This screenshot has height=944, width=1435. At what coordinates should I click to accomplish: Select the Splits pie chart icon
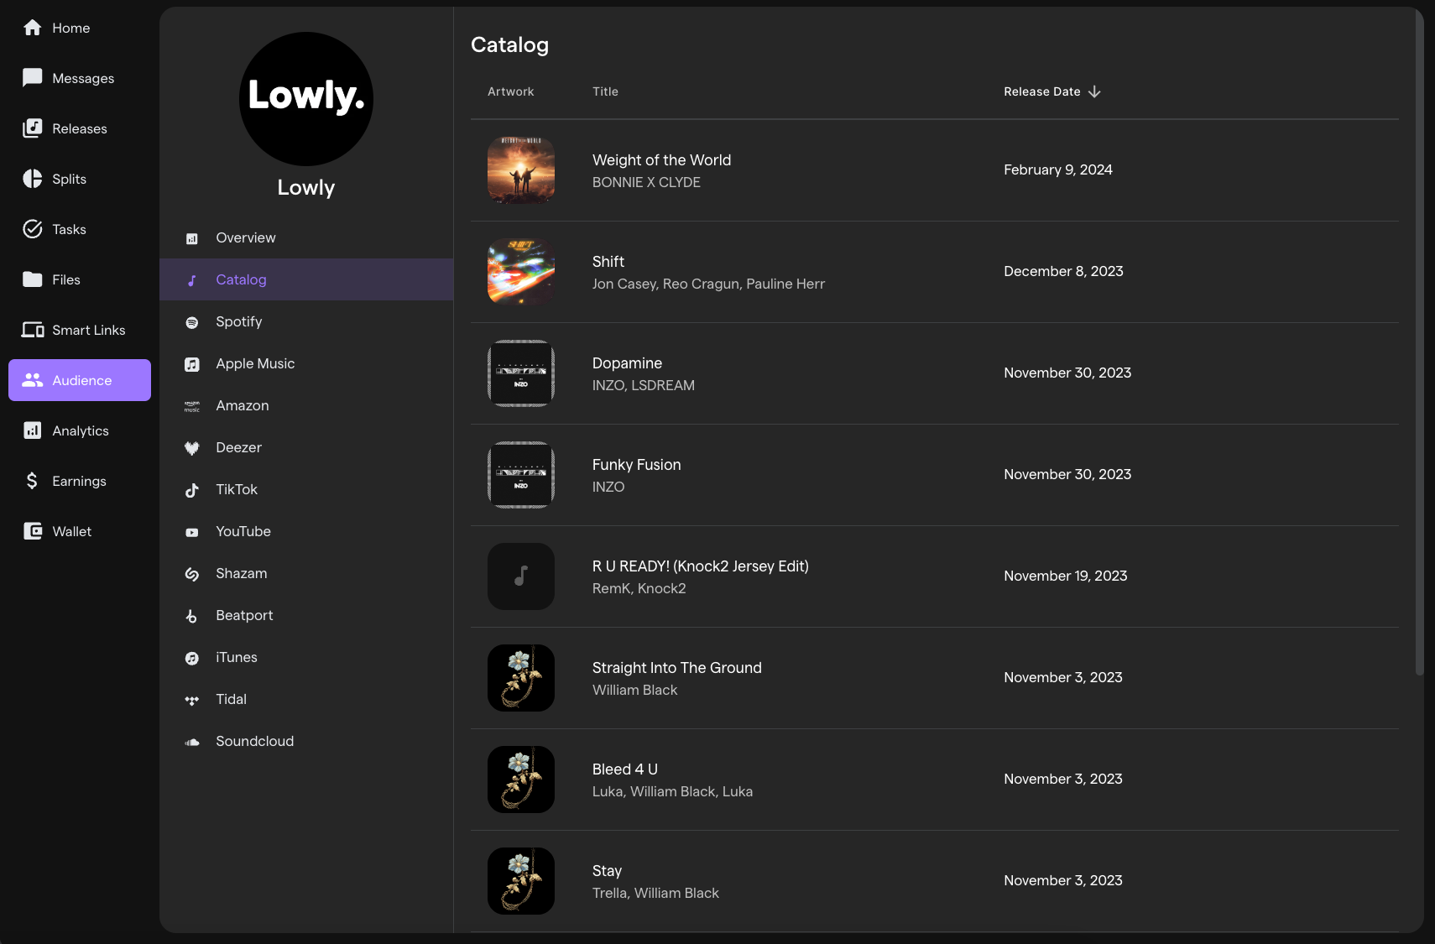tap(32, 179)
